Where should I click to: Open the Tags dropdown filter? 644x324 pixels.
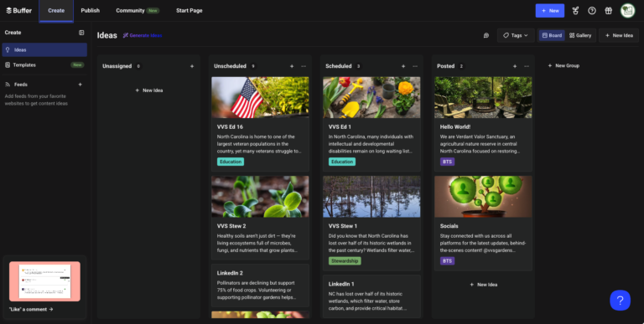[x=516, y=36]
